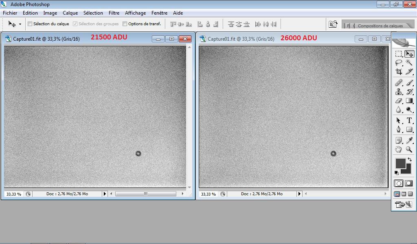The image size is (417, 244).
Task: Select the Slice tool
Action: tap(409, 72)
